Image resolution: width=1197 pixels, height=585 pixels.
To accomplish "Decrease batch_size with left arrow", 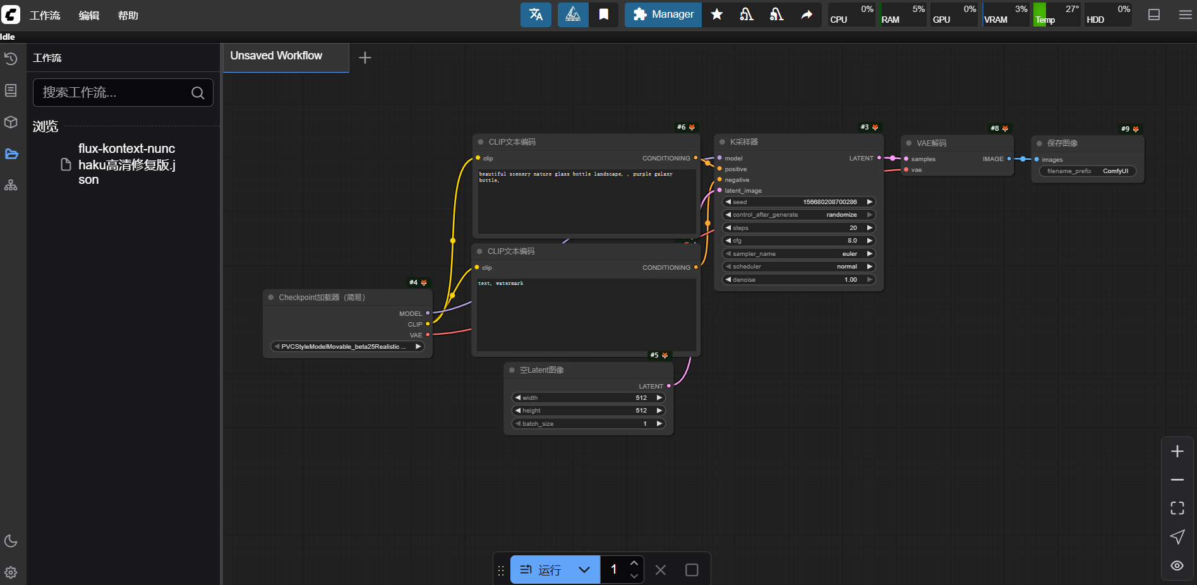I will point(518,424).
